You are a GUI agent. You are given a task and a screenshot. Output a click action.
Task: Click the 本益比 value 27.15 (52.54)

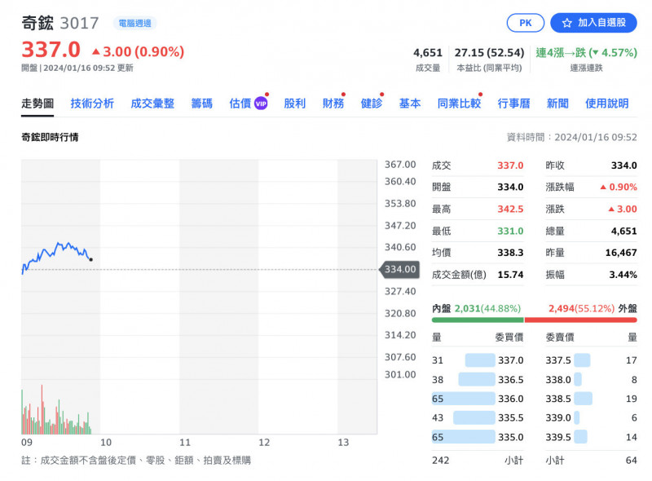489,53
